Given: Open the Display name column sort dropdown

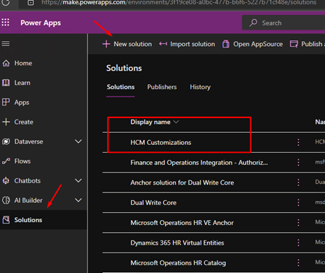Looking at the screenshot, I should click(176, 122).
